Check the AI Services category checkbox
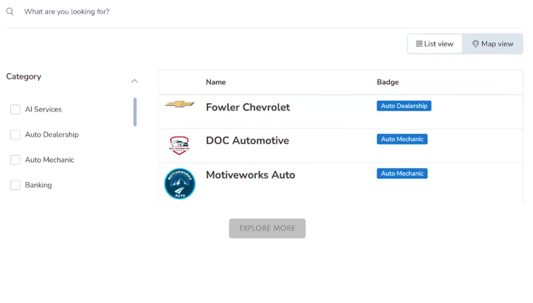533x303 pixels. coord(15,109)
